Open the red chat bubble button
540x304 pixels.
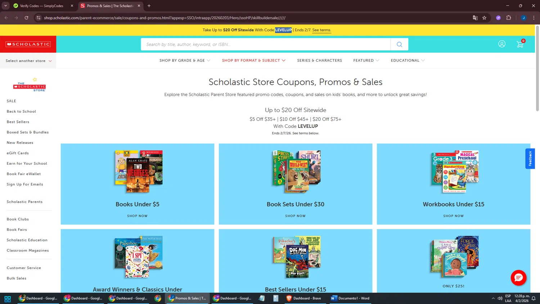tap(518, 278)
